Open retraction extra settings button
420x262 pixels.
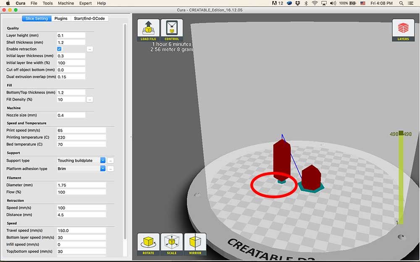coord(90,49)
